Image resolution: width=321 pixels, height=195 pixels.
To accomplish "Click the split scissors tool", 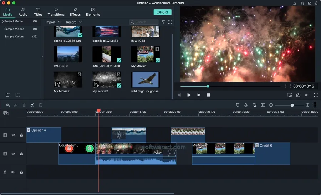I will click(32, 105).
